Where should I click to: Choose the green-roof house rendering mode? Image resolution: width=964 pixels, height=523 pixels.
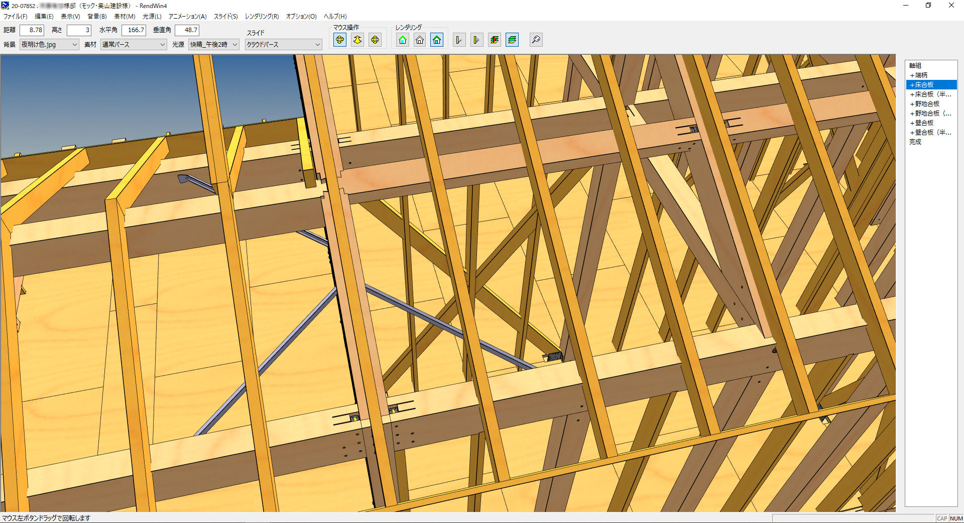point(402,40)
